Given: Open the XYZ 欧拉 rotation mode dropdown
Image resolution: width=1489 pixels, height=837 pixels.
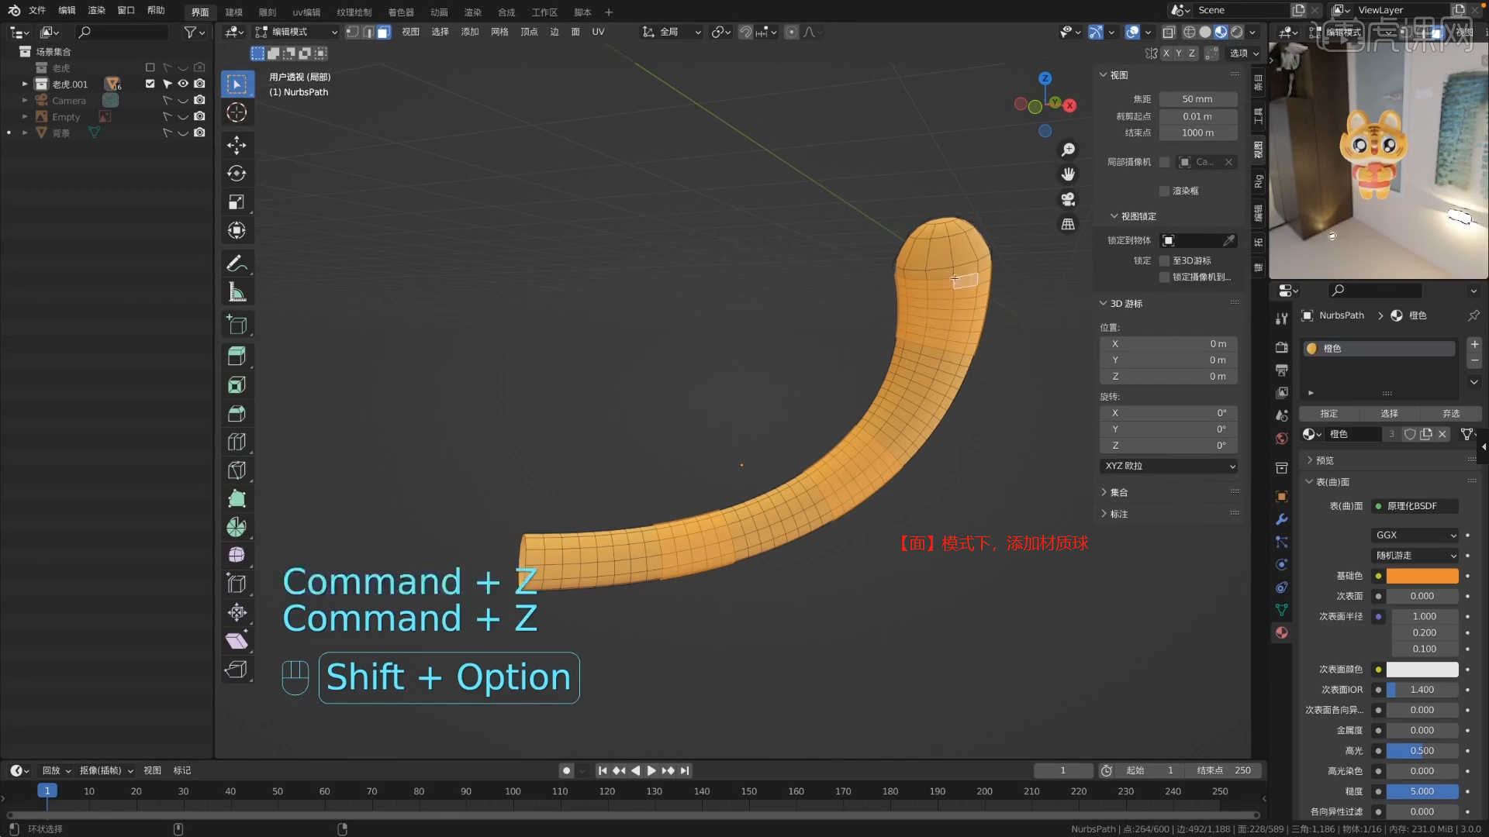Looking at the screenshot, I should [x=1169, y=466].
